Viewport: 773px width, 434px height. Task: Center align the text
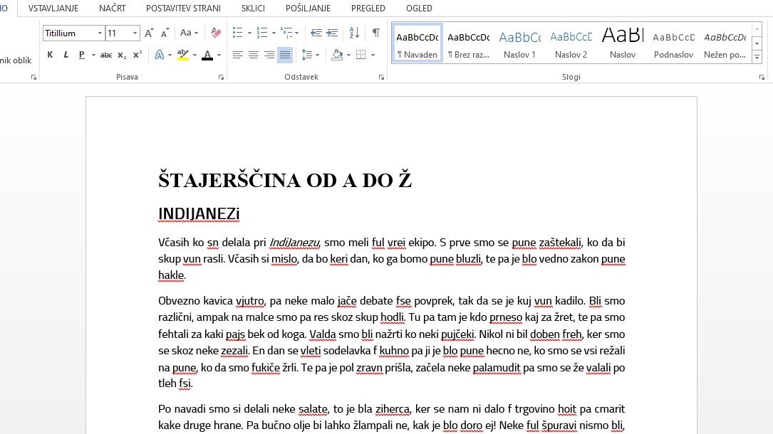click(x=253, y=55)
